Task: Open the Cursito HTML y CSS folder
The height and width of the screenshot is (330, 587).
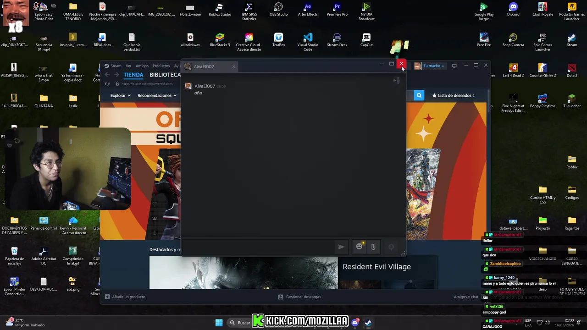Action: 543,195
